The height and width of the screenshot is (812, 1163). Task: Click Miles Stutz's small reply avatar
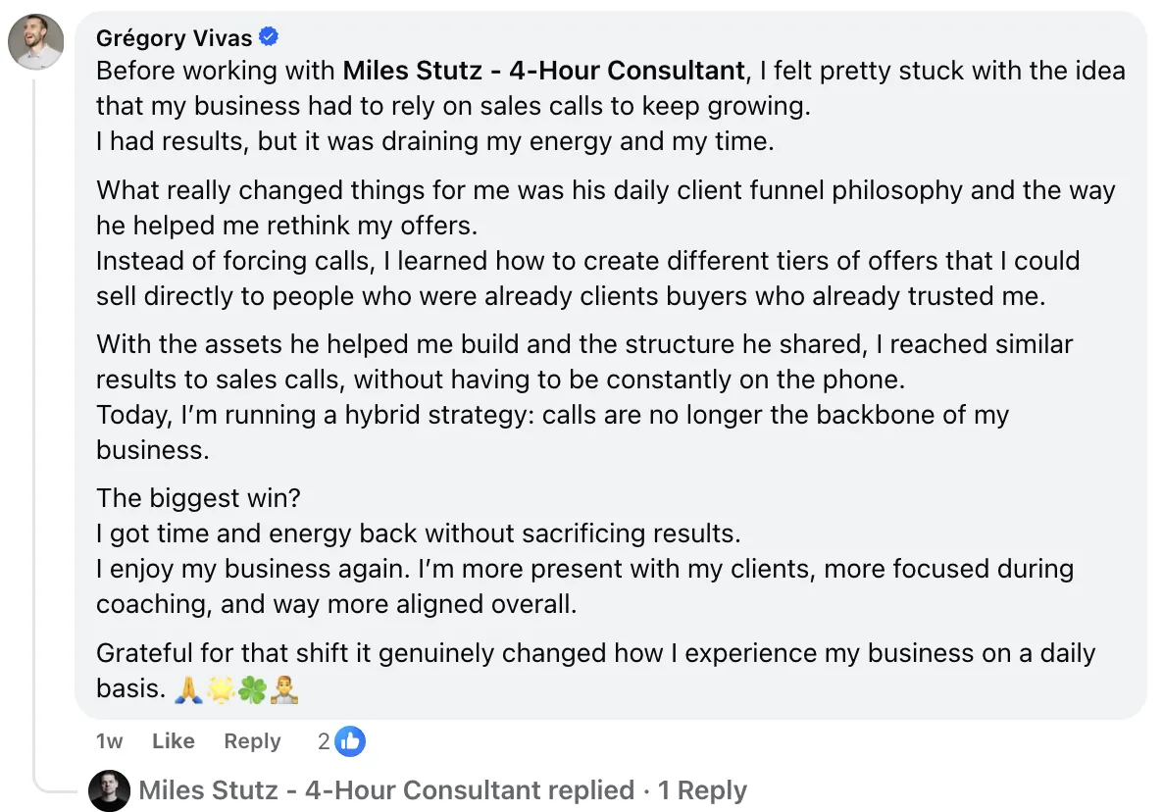pyautogui.click(x=109, y=790)
